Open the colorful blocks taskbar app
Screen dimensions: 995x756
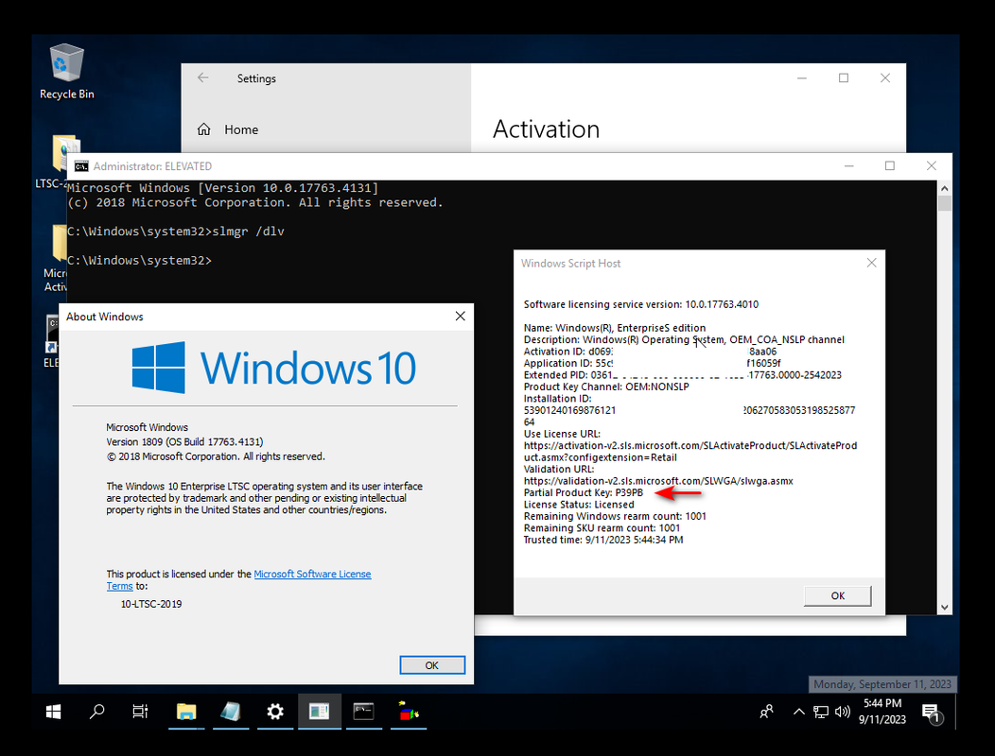click(408, 713)
